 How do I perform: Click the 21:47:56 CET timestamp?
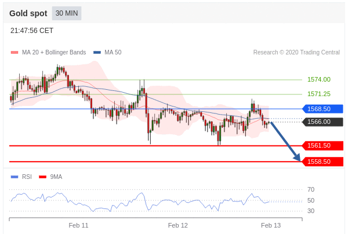[x=32, y=31]
